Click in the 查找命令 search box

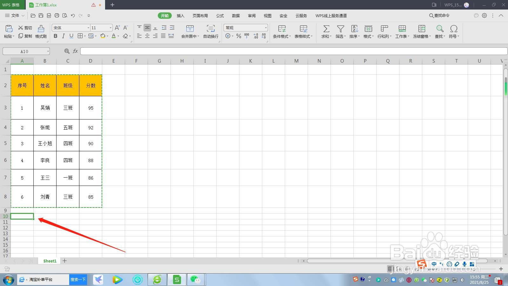[440, 15]
